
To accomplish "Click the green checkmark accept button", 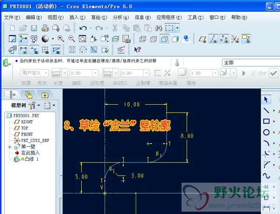I will (x=273, y=73).
